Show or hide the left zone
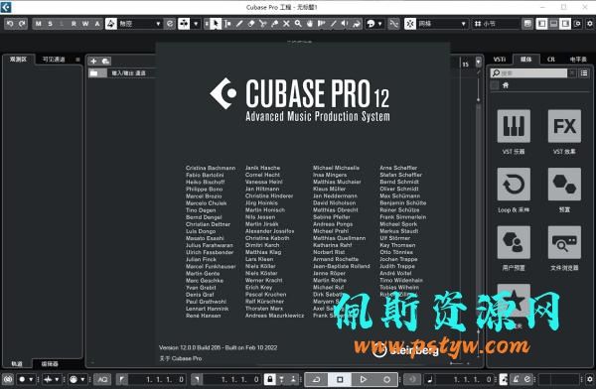This screenshot has height=389, width=596. click(541, 24)
